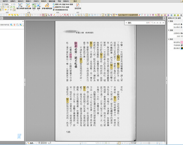183x145 pixels.
Task: Open the 表单(F) menu tab
Action: pyautogui.click(x=13, y=1)
